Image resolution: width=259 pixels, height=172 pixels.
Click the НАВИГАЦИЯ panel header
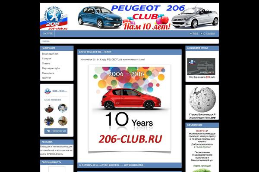57,48
